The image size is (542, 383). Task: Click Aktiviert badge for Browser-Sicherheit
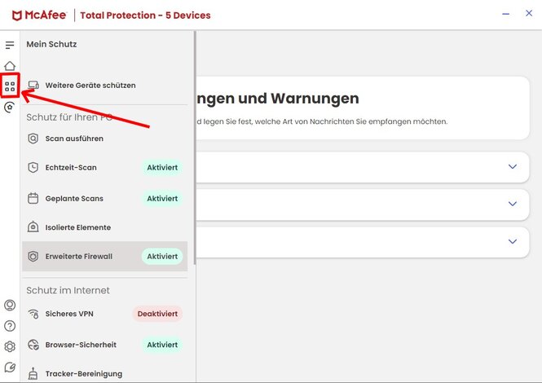(162, 345)
